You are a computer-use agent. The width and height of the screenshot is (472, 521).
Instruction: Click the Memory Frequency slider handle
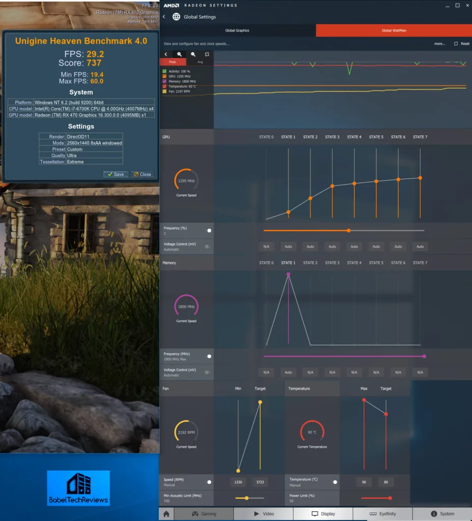(425, 356)
